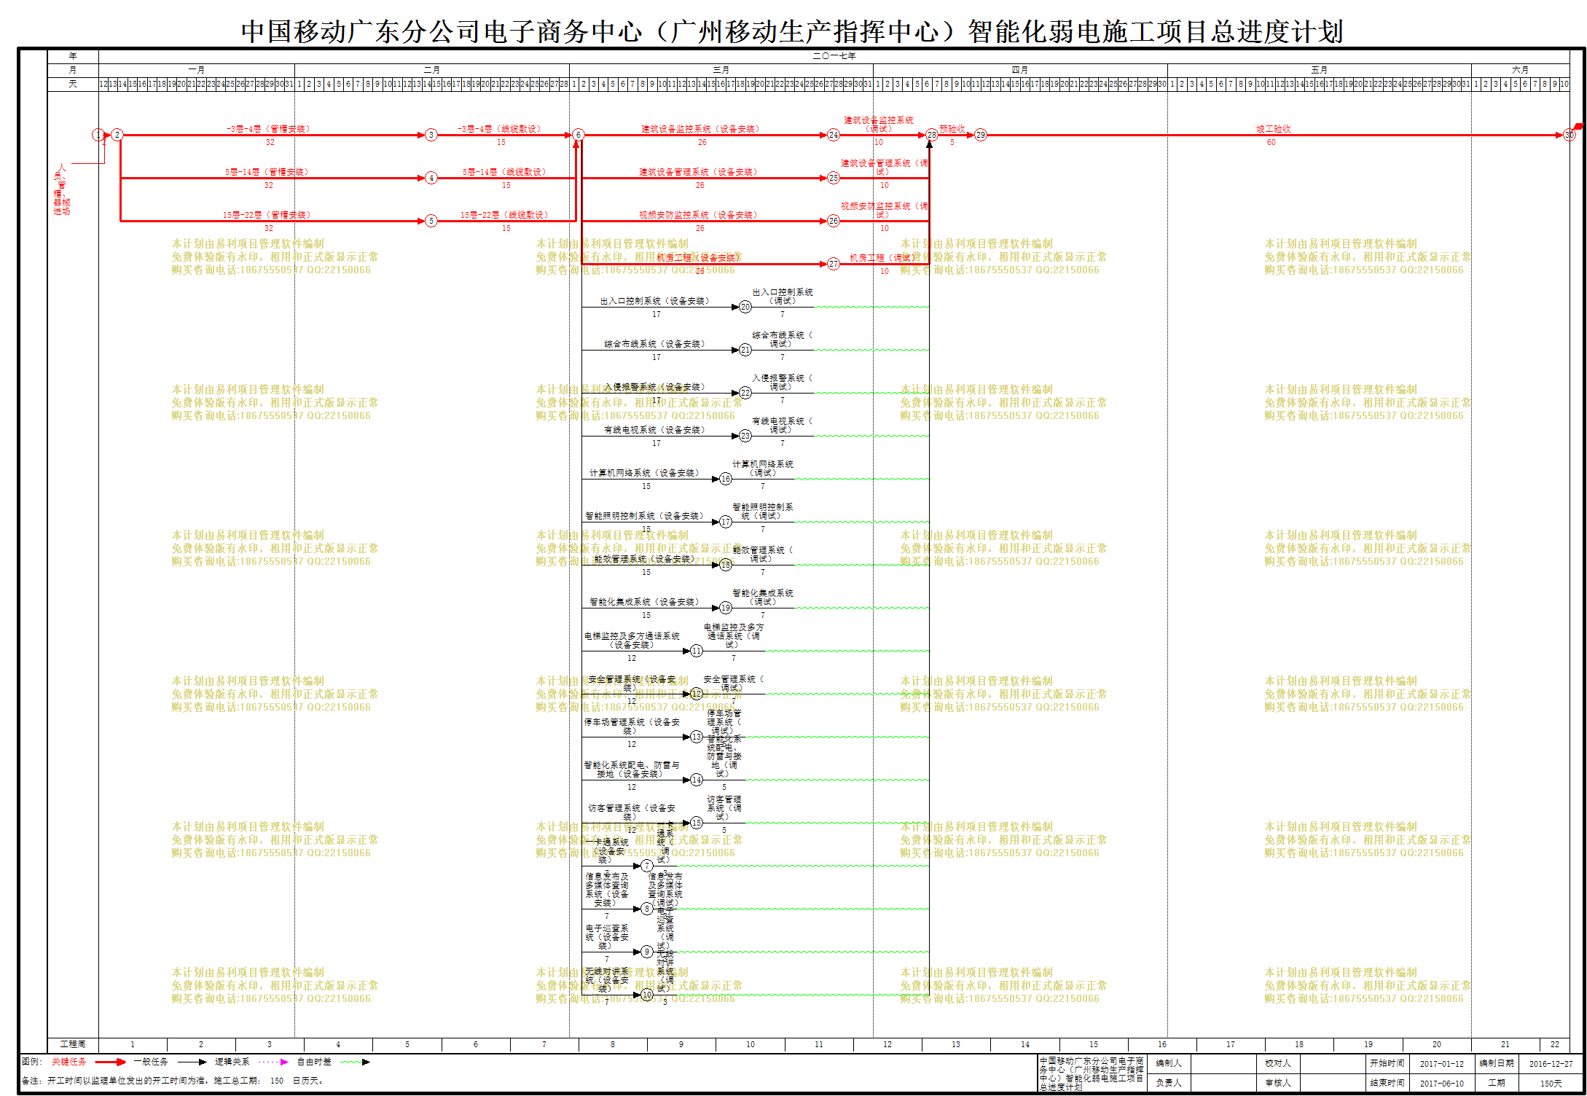The image size is (1587, 1096).
Task: Select node 11 on 电梯监控及多方通话 row
Action: tap(697, 651)
